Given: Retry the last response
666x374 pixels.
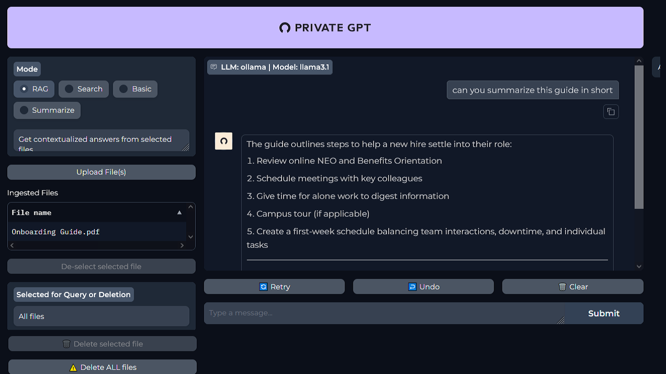Looking at the screenshot, I should coord(274,287).
